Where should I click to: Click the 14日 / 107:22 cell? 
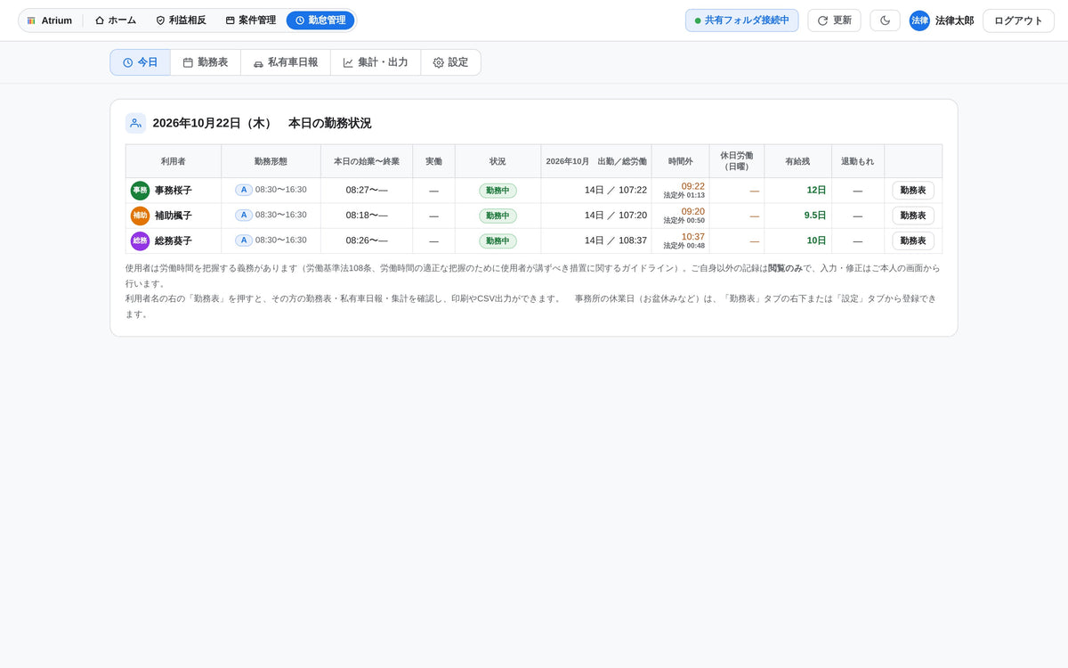click(x=596, y=191)
